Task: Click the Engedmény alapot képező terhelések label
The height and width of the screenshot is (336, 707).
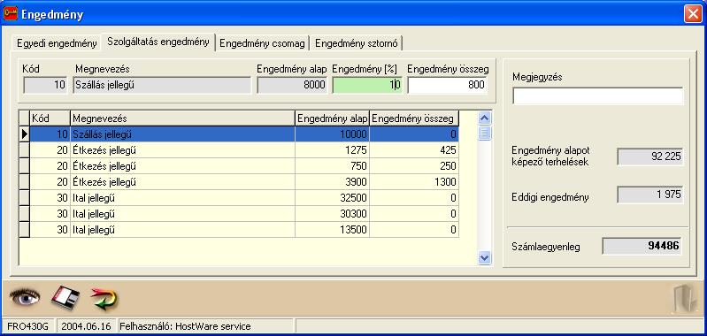Action: tap(550, 156)
